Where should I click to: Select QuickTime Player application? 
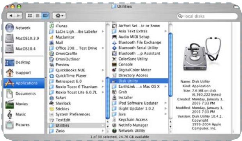[68, 76]
